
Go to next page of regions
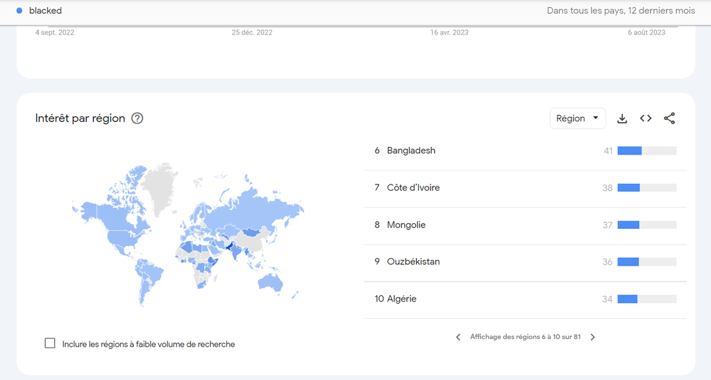[593, 337]
